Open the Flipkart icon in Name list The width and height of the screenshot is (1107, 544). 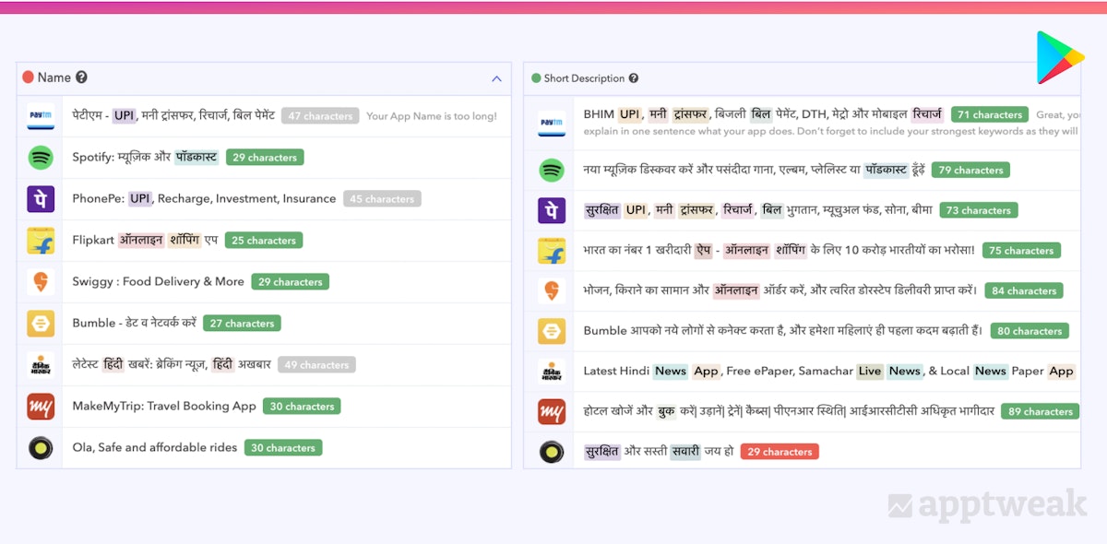tap(41, 241)
